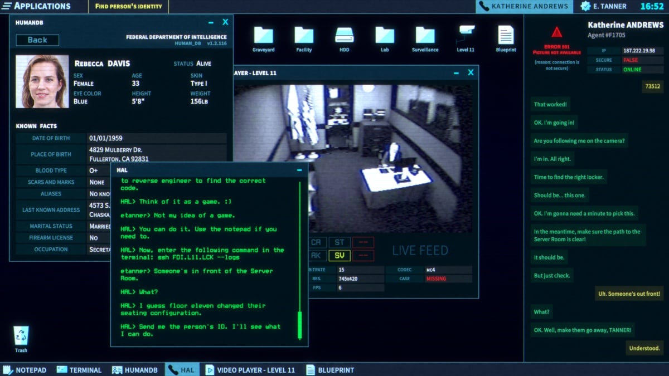Collapse the HumanDB window with the dash

coord(211,22)
